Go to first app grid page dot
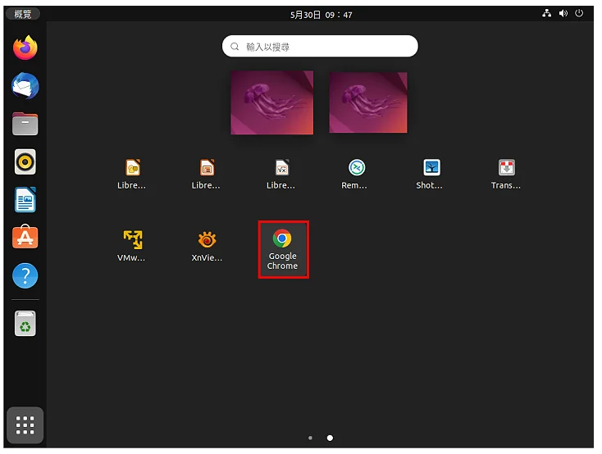This screenshot has width=602, height=454. coord(310,438)
